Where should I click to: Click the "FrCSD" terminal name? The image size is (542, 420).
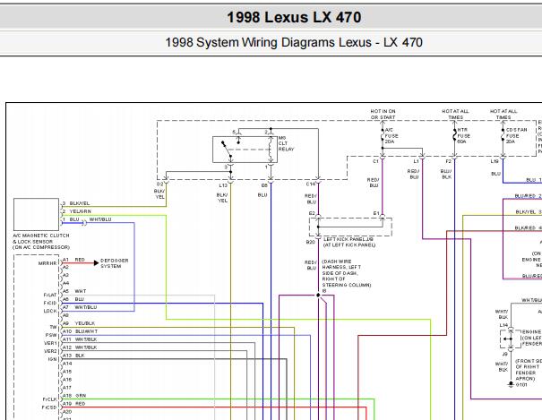tap(49, 407)
